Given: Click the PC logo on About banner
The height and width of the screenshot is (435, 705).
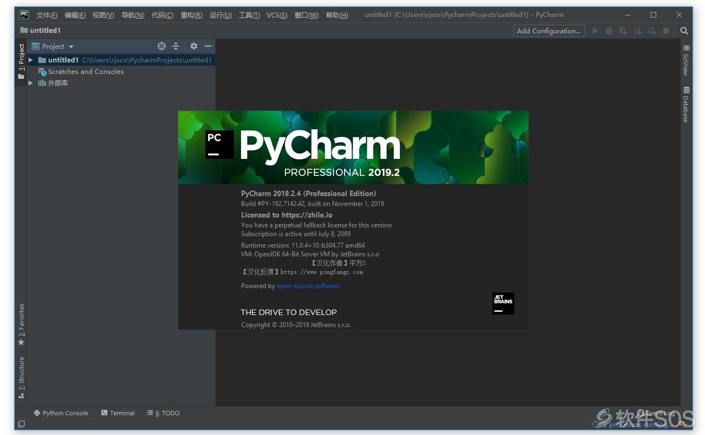Looking at the screenshot, I should pos(220,145).
